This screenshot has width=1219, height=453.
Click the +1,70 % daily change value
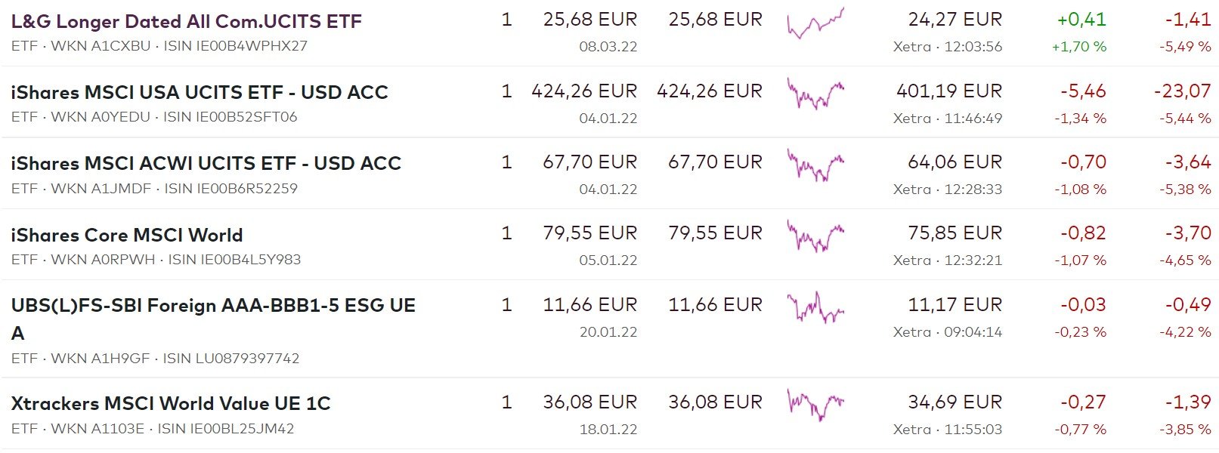click(1078, 47)
